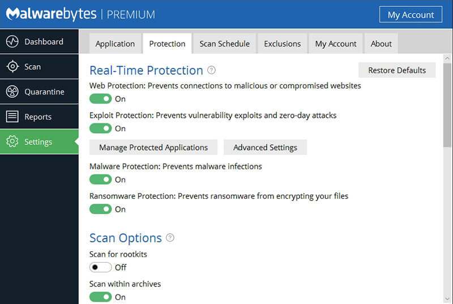Open the Application settings tab
Image resolution: width=453 pixels, height=304 pixels.
tap(115, 44)
